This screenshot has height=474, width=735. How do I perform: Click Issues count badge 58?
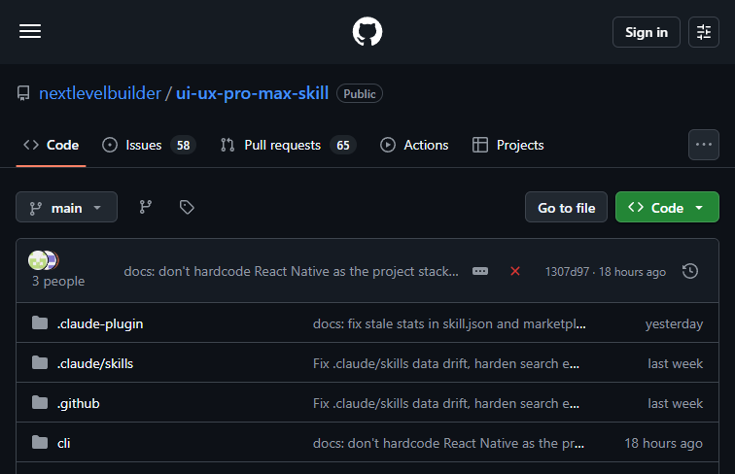coord(184,145)
